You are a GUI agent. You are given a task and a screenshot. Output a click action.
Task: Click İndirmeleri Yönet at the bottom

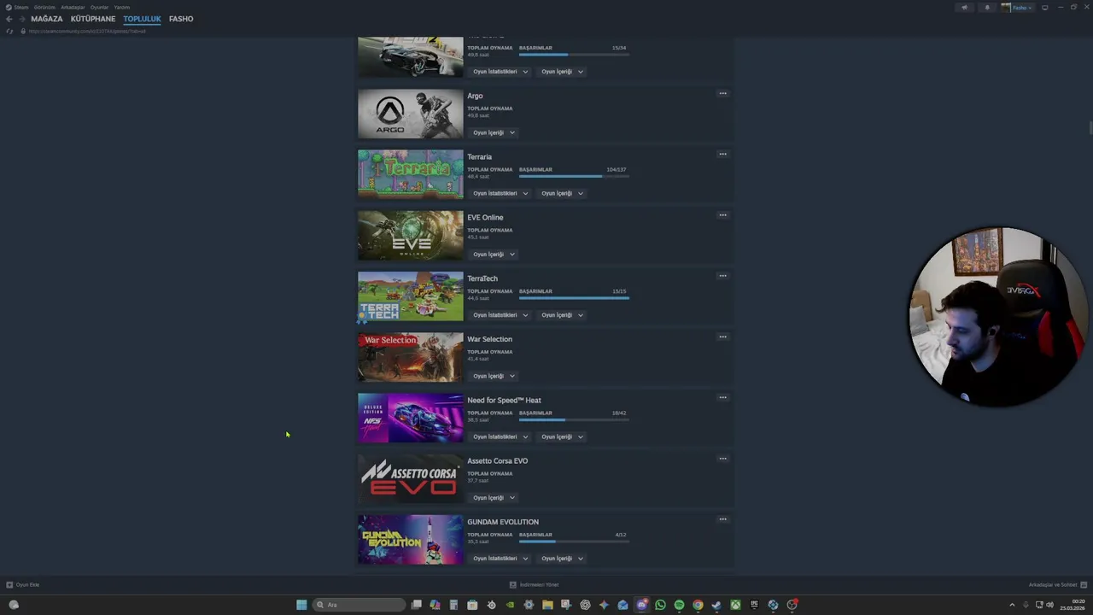(534, 585)
